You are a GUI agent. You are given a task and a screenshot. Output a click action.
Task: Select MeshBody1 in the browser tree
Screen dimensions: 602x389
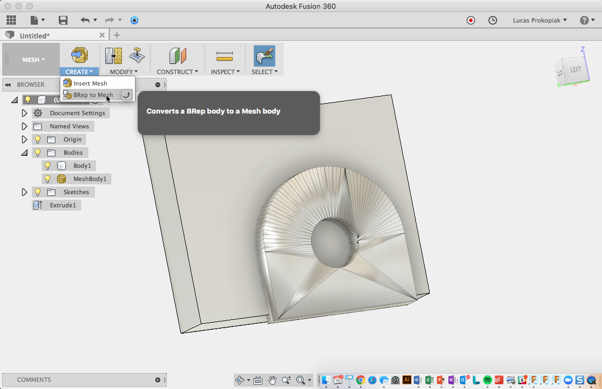click(x=90, y=178)
